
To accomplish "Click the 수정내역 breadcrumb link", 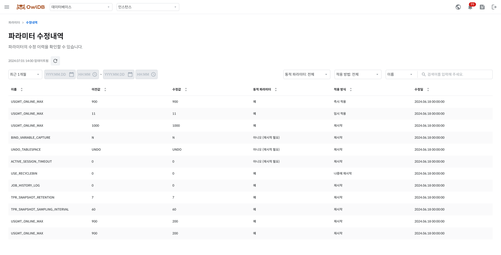I will [32, 23].
